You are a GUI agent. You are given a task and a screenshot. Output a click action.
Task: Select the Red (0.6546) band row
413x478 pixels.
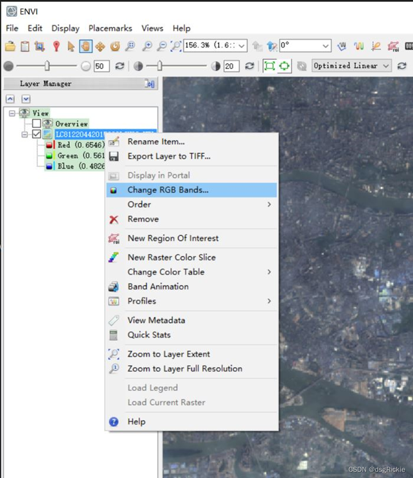[75, 145]
